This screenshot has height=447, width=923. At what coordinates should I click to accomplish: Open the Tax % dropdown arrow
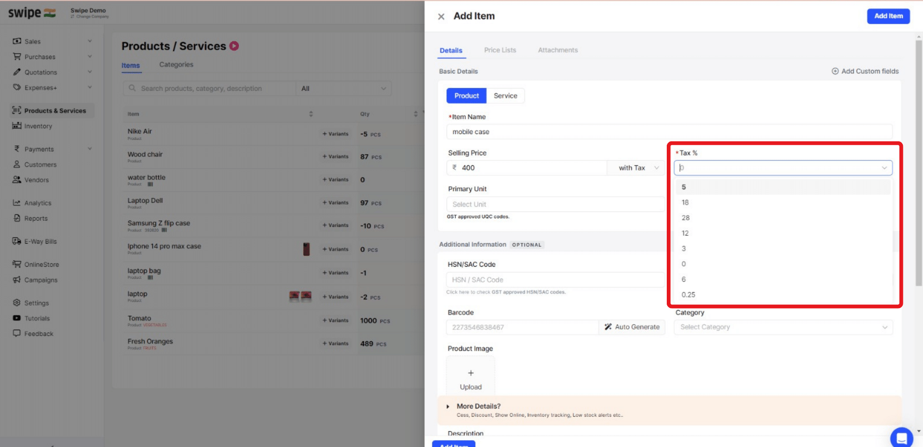pyautogui.click(x=884, y=168)
